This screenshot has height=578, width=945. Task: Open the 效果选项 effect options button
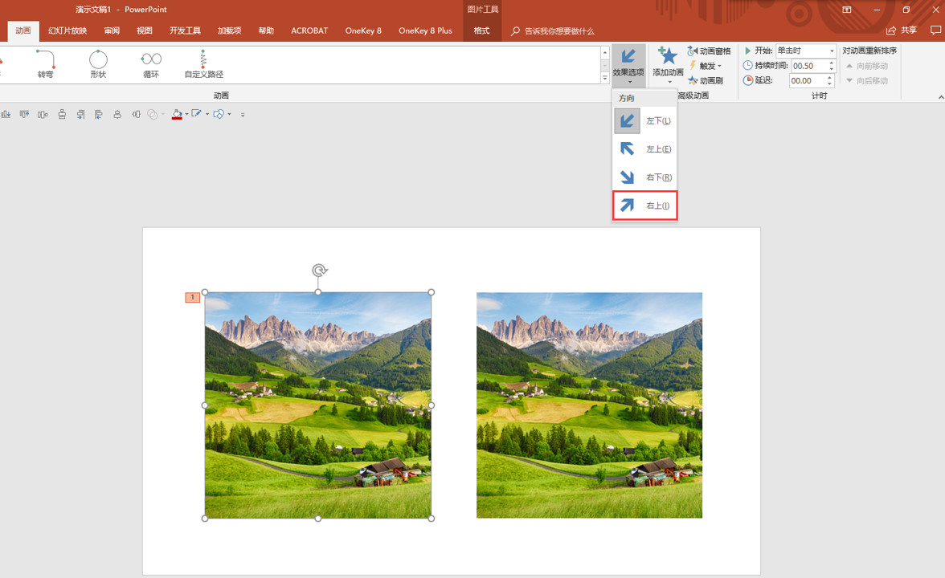(628, 65)
